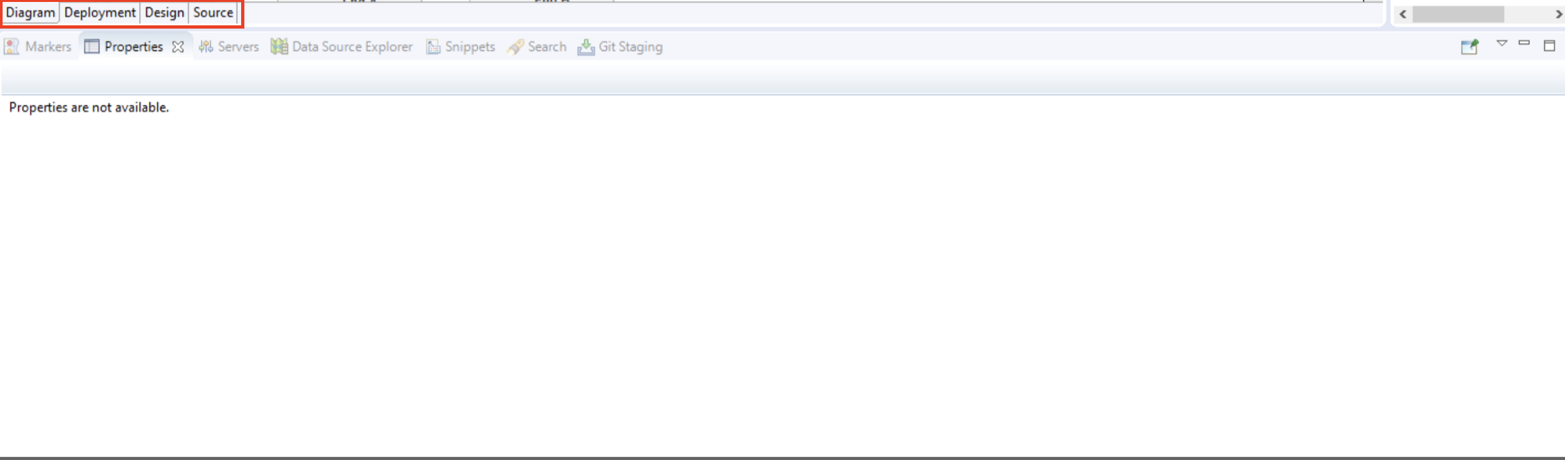Image resolution: width=1565 pixels, height=460 pixels.
Task: Pin properties view to selection
Action: pos(1470,46)
